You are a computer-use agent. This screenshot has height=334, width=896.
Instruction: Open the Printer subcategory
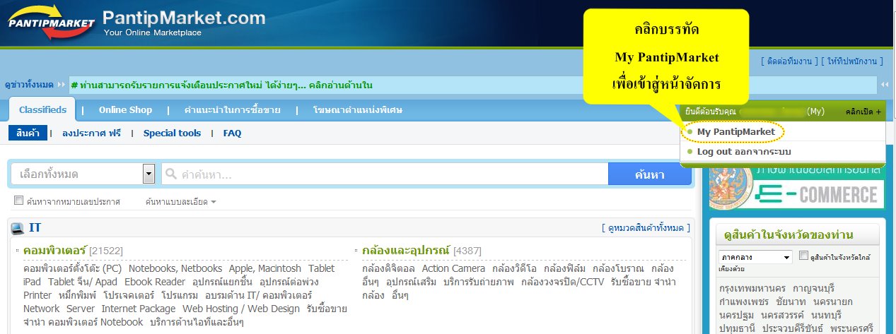[x=37, y=295]
